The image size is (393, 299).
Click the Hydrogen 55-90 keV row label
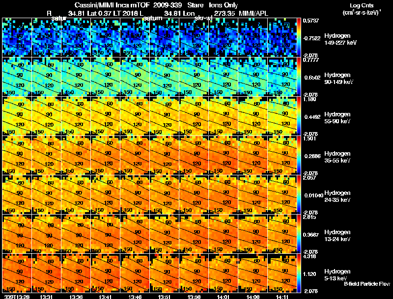pos(337,118)
